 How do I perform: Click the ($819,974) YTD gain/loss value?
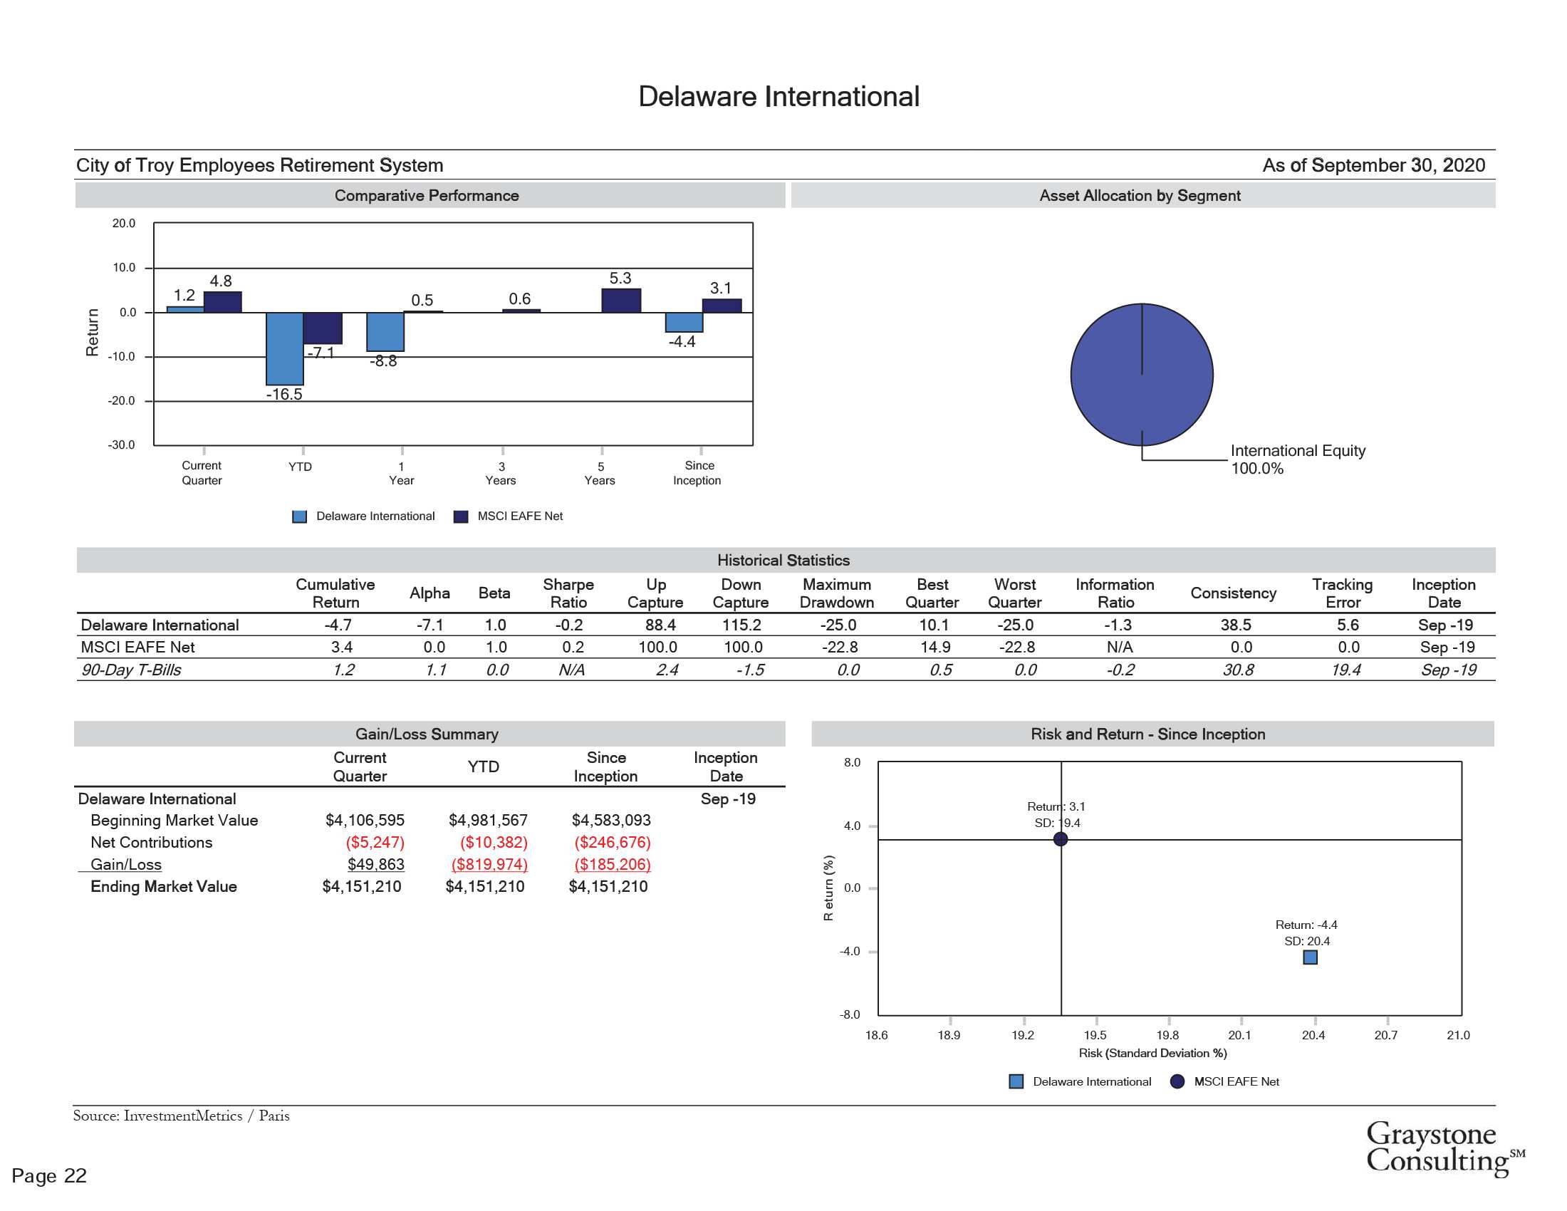click(489, 865)
